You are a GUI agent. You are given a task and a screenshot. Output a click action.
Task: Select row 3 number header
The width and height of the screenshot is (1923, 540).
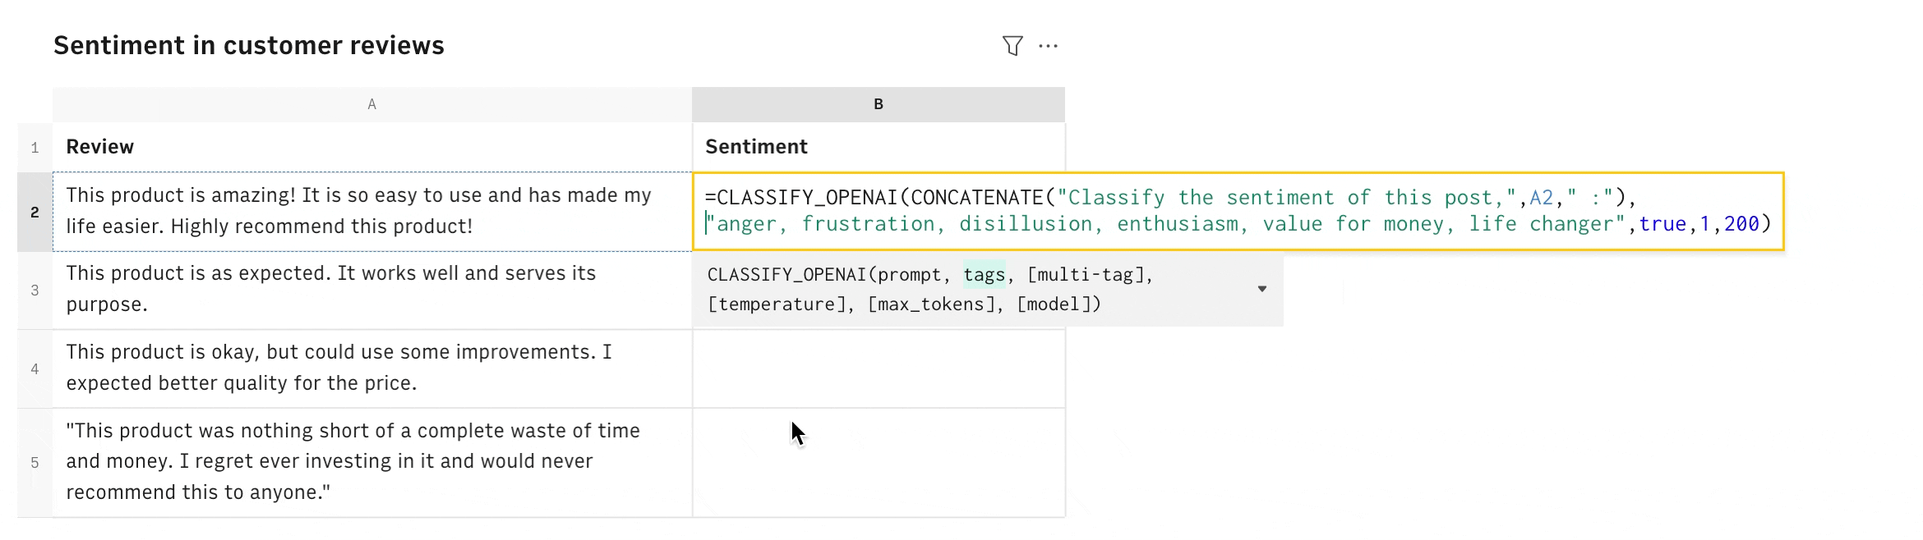coord(35,290)
